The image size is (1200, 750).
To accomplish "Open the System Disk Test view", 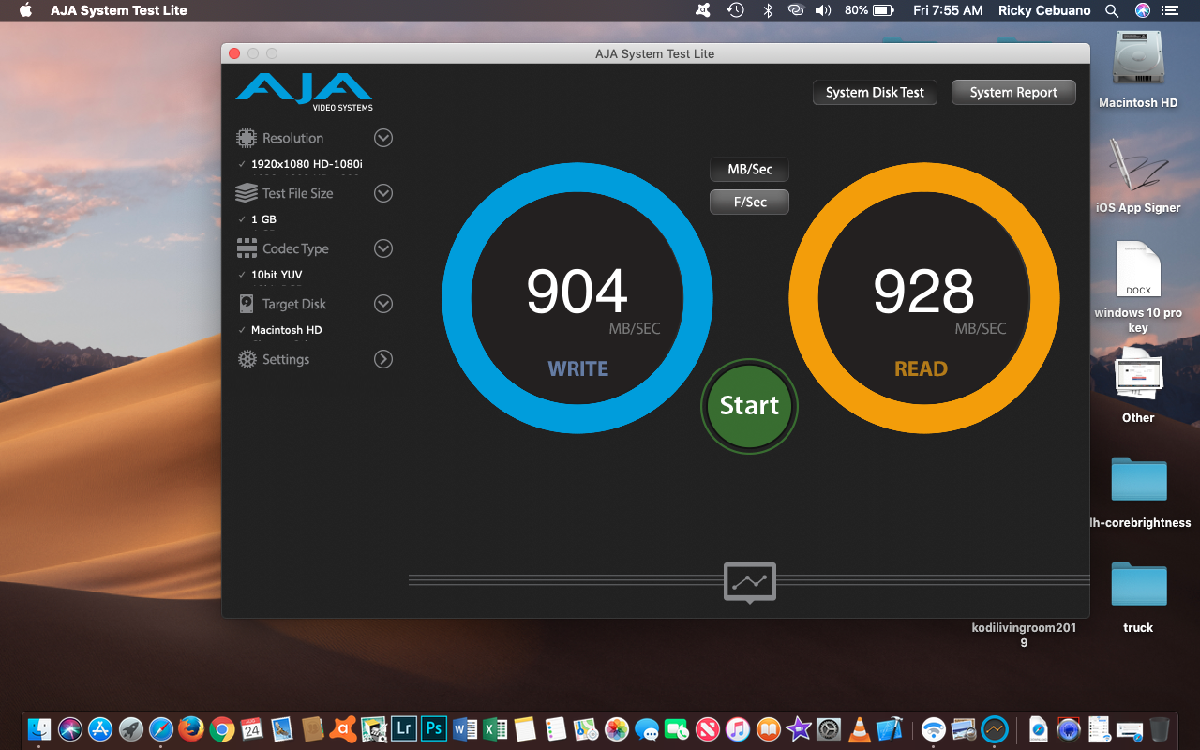I will click(x=875, y=93).
